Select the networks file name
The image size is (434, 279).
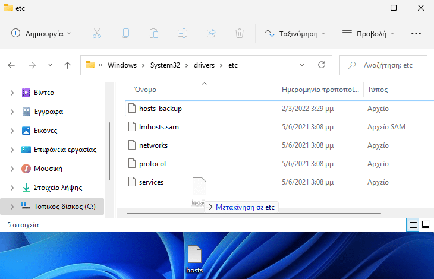pyautogui.click(x=153, y=145)
